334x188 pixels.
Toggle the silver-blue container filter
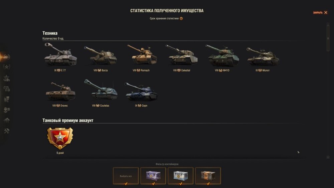pos(181,176)
